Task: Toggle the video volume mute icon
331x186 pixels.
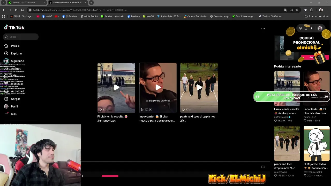Action: coord(263,167)
